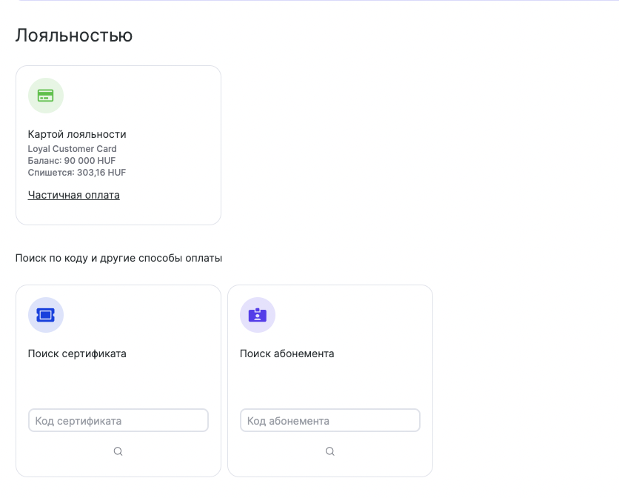The width and height of the screenshot is (619, 498).
Task: Click the magnifier under the subscription code field
Action: 330,451
